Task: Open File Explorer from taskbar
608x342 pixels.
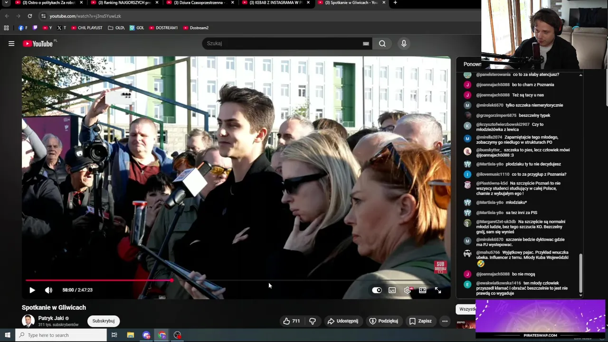Action: (131, 335)
